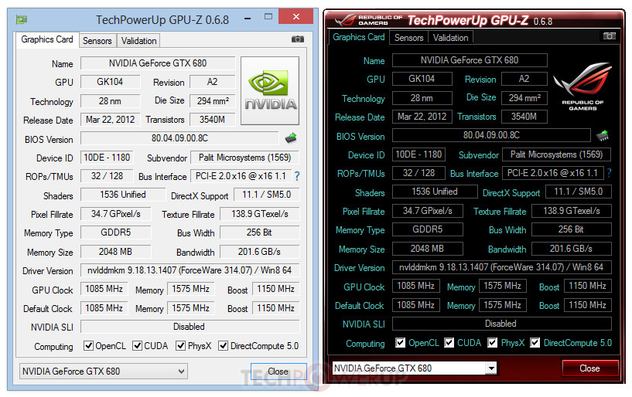632x397 pixels.
Task: Toggle the OpenCL checkbox in the ROG window
Action: pos(400,343)
